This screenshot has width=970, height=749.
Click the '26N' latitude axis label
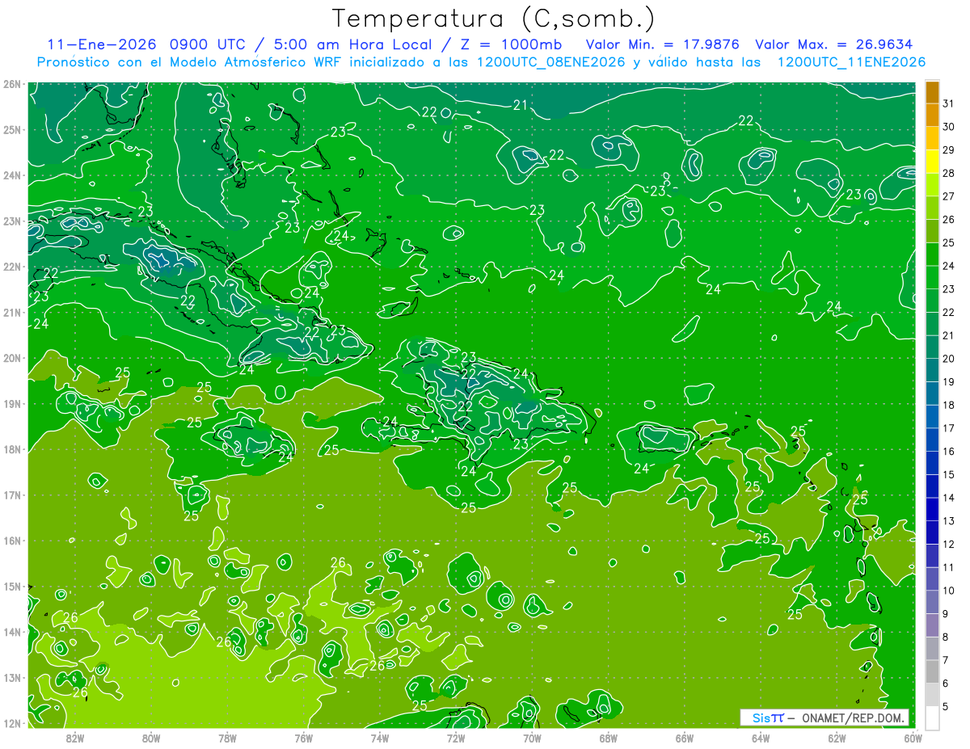[x=11, y=84]
